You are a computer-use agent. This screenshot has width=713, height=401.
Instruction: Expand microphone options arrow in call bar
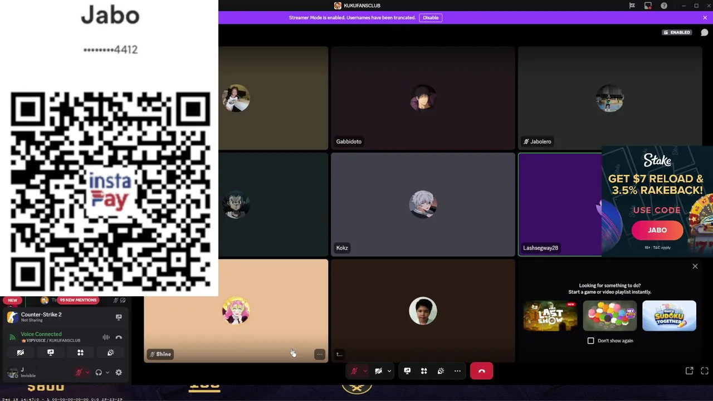[365, 371]
